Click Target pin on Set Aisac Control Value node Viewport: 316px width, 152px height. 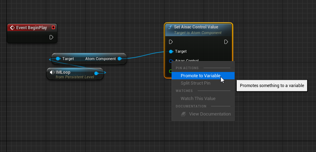coord(171,52)
